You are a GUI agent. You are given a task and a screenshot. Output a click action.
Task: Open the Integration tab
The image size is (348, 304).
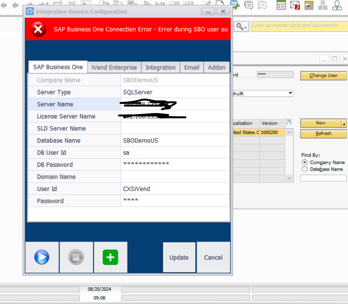pos(161,67)
